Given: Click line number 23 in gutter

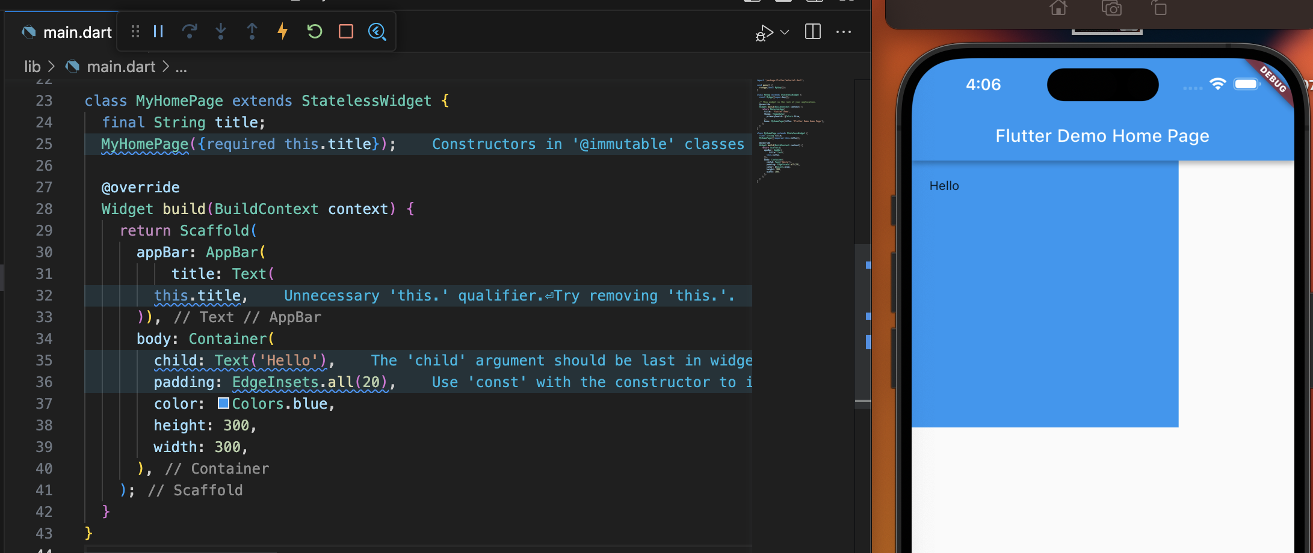Looking at the screenshot, I should (x=44, y=100).
